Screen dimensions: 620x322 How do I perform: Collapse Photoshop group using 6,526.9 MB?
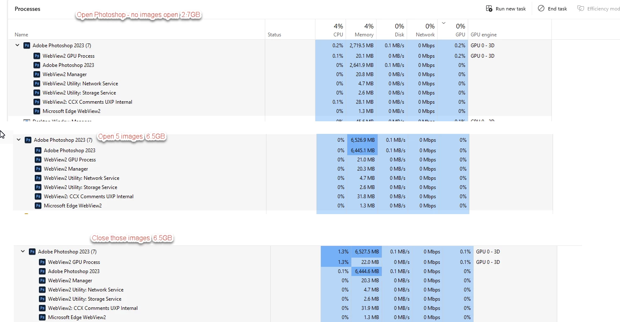click(x=18, y=140)
